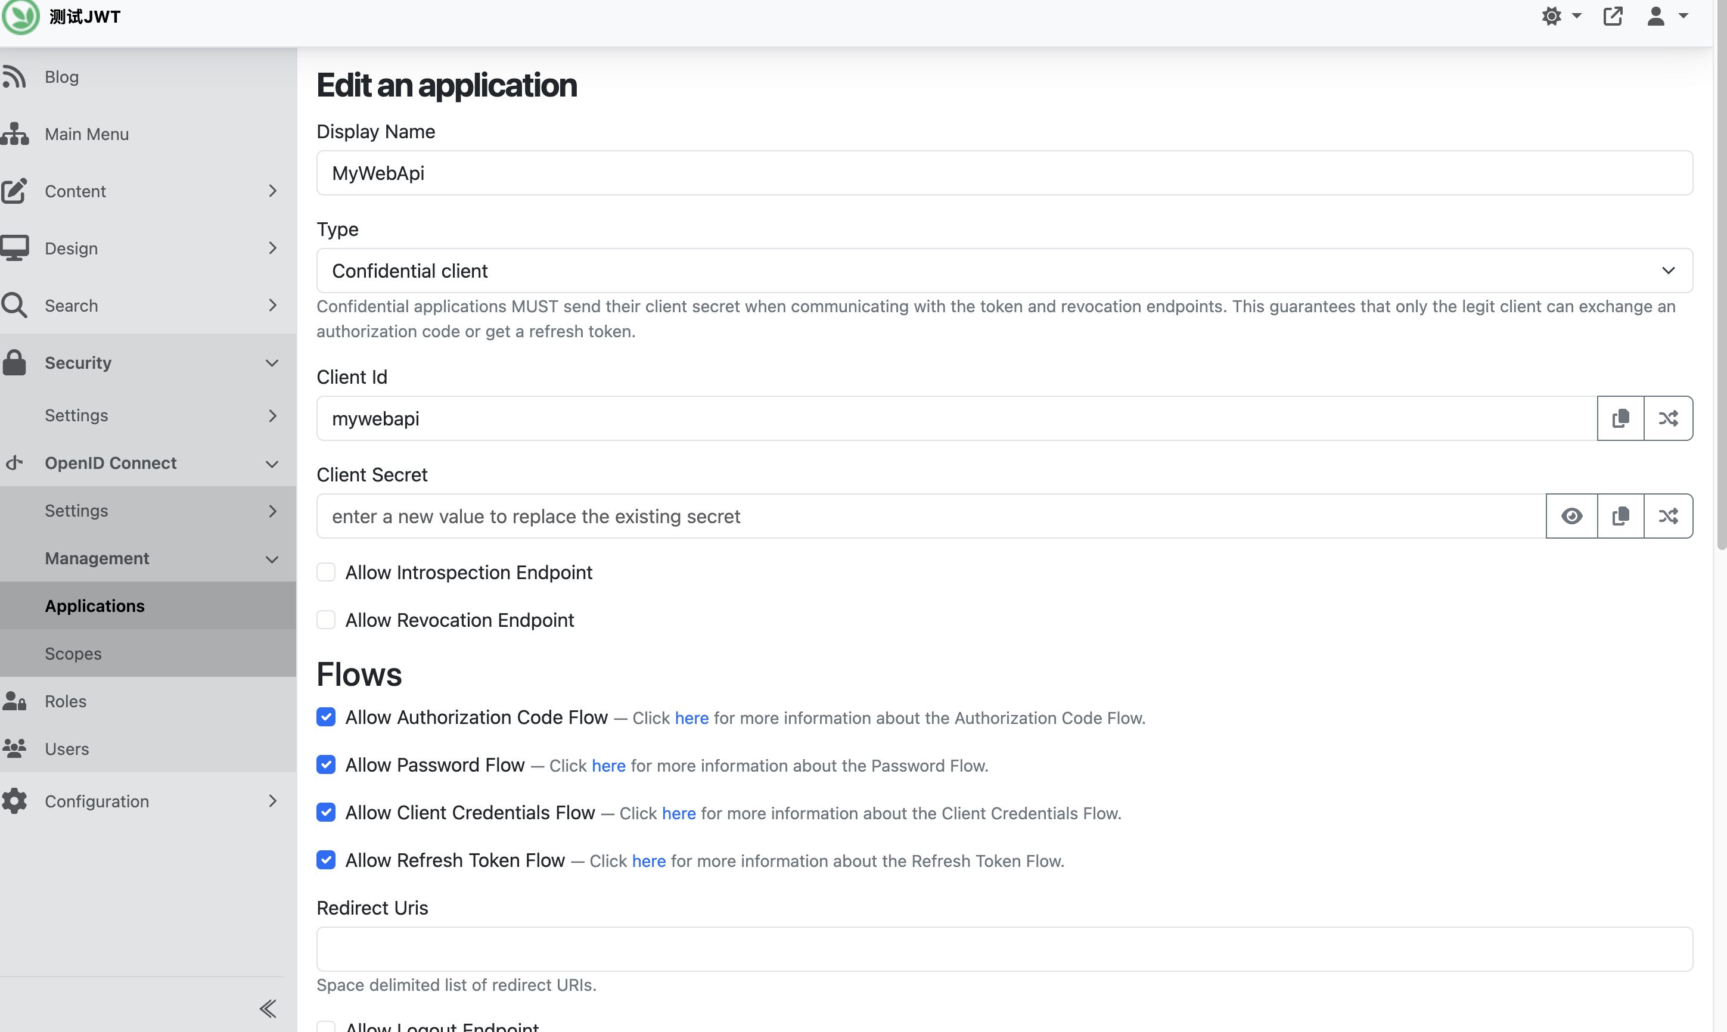
Task: Open the user account menu icon
Action: pyautogui.click(x=1666, y=16)
